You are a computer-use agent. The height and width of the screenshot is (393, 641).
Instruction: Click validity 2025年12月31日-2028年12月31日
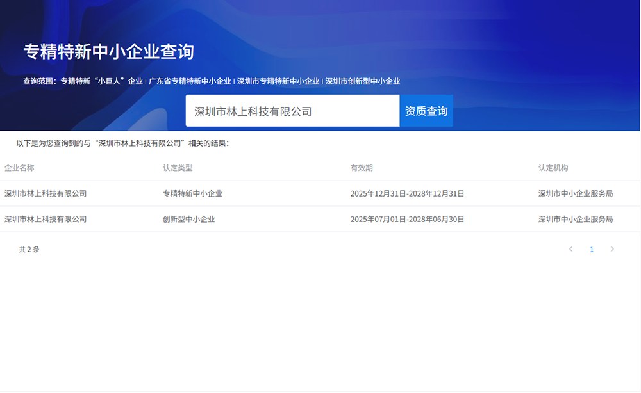point(407,193)
